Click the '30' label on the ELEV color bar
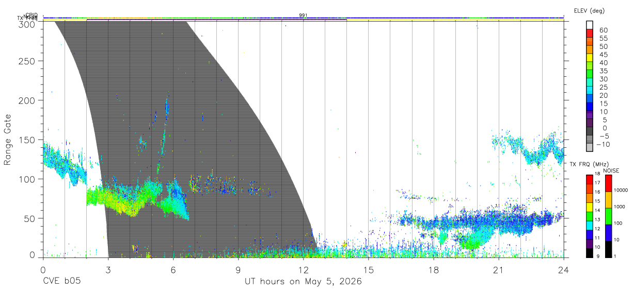Screen dimensions: 634x292 coord(604,79)
